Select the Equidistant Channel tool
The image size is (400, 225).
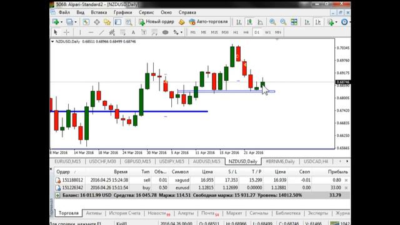point(112,32)
